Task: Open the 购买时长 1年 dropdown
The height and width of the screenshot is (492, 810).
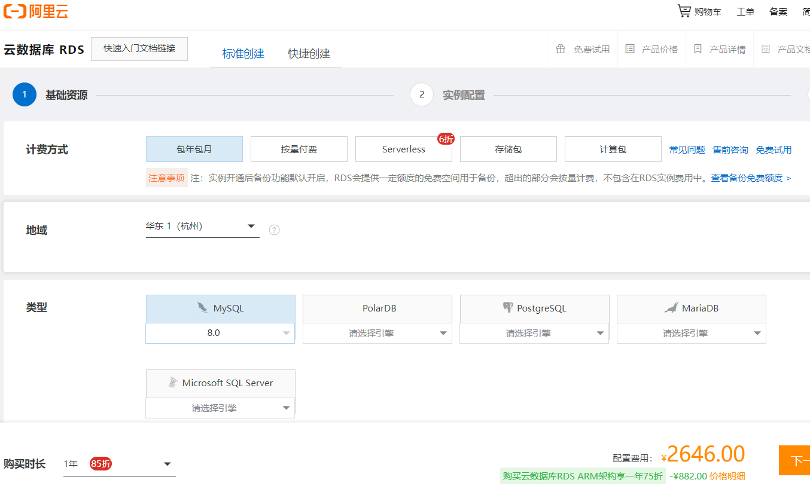Action: (120, 464)
